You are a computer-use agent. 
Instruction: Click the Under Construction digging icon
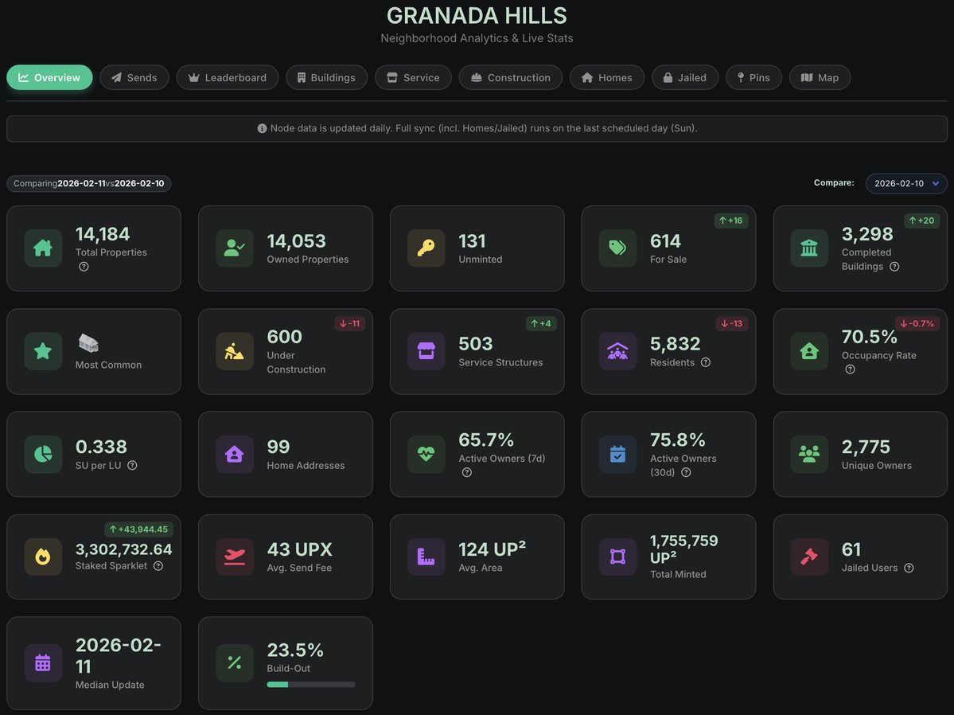(234, 351)
